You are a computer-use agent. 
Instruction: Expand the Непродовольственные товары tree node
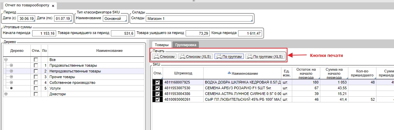(x=11, y=71)
